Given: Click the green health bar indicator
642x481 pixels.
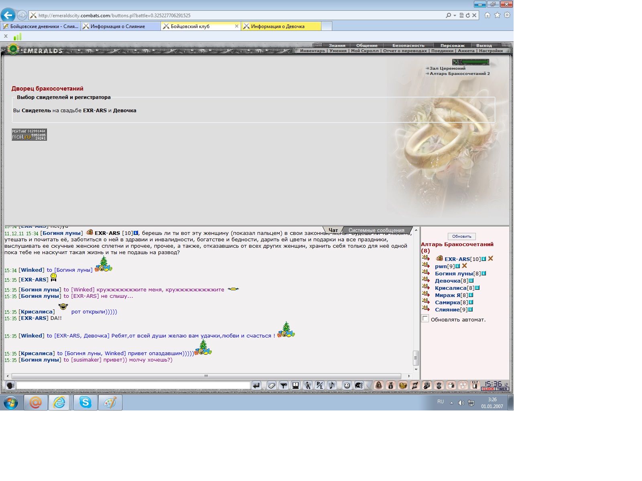Looking at the screenshot, I should pyautogui.click(x=475, y=62).
